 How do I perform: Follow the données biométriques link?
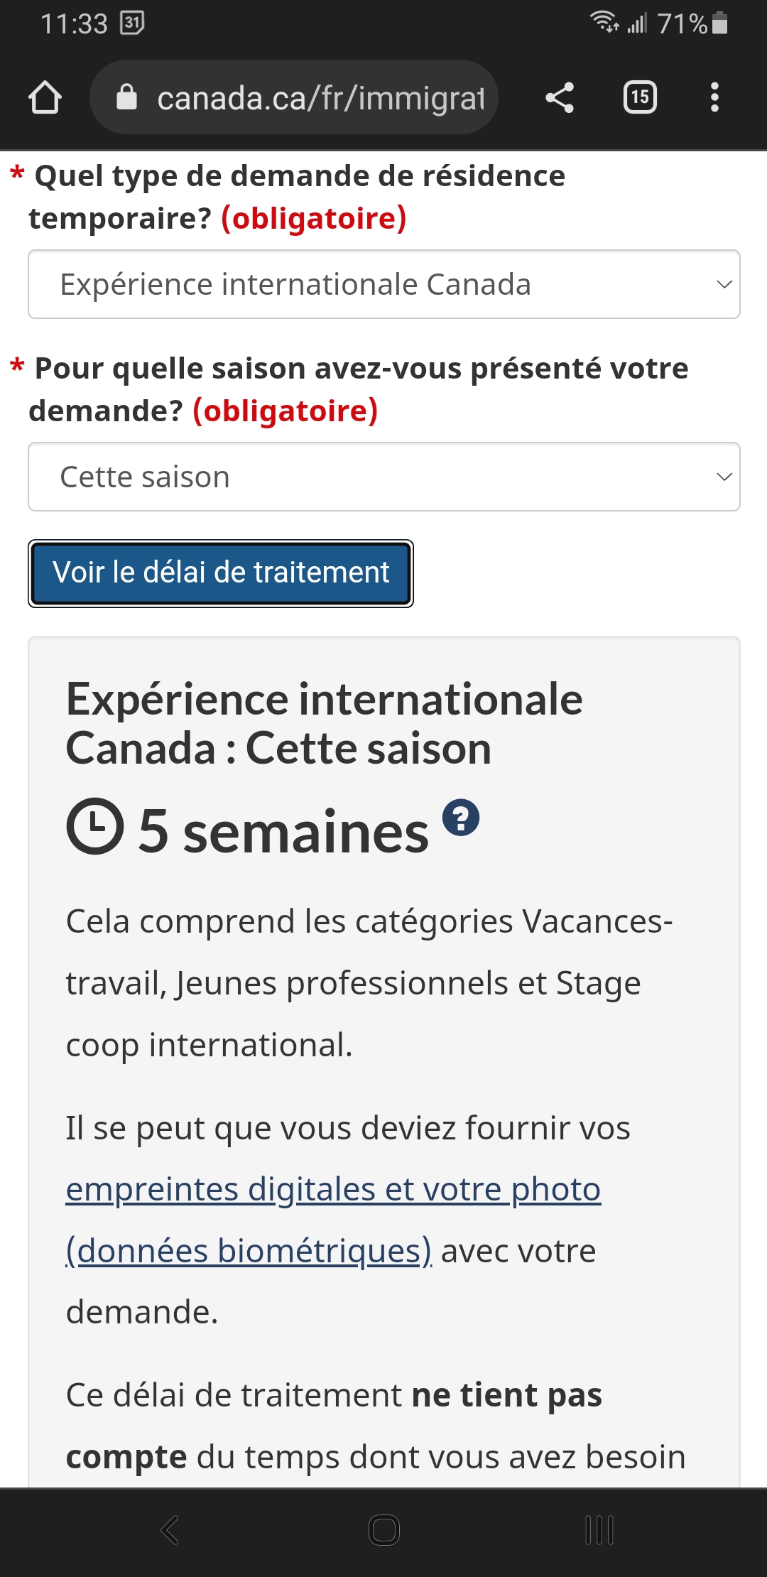[x=249, y=1251]
